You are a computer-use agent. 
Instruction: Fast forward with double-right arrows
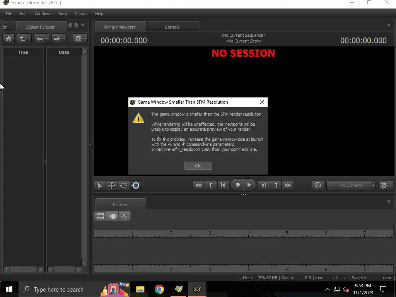coord(288,186)
